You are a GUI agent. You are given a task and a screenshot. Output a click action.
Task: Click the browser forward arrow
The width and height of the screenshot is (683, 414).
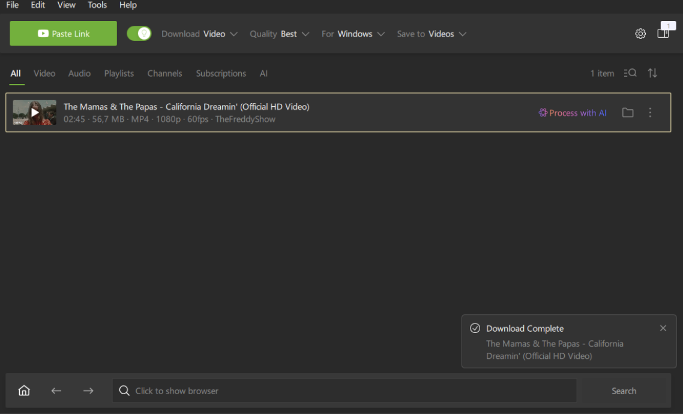[x=88, y=391]
